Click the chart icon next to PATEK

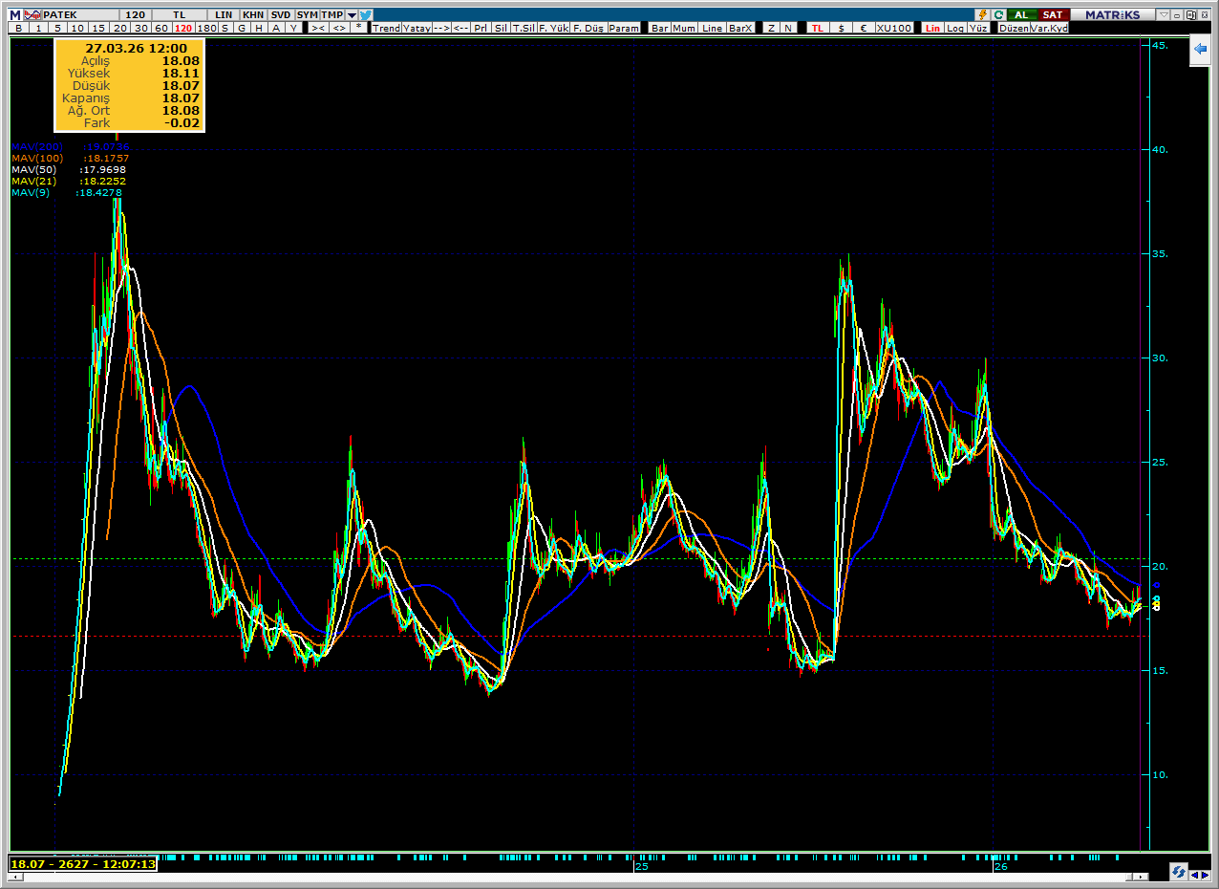pos(32,14)
